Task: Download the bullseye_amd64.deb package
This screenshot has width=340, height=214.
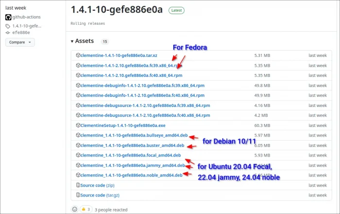Action: [x=134, y=135]
